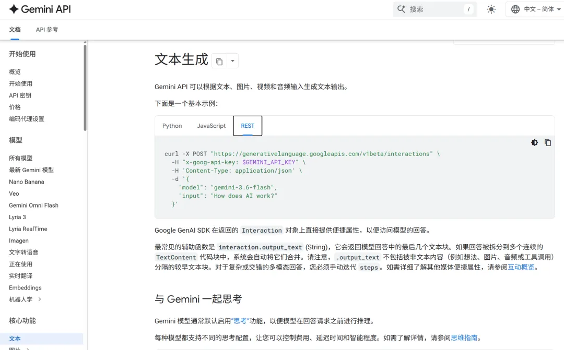Screen dimensions: 564x350
Task: Toggle the site light/dark theme sun icon
Action: [x=491, y=9]
